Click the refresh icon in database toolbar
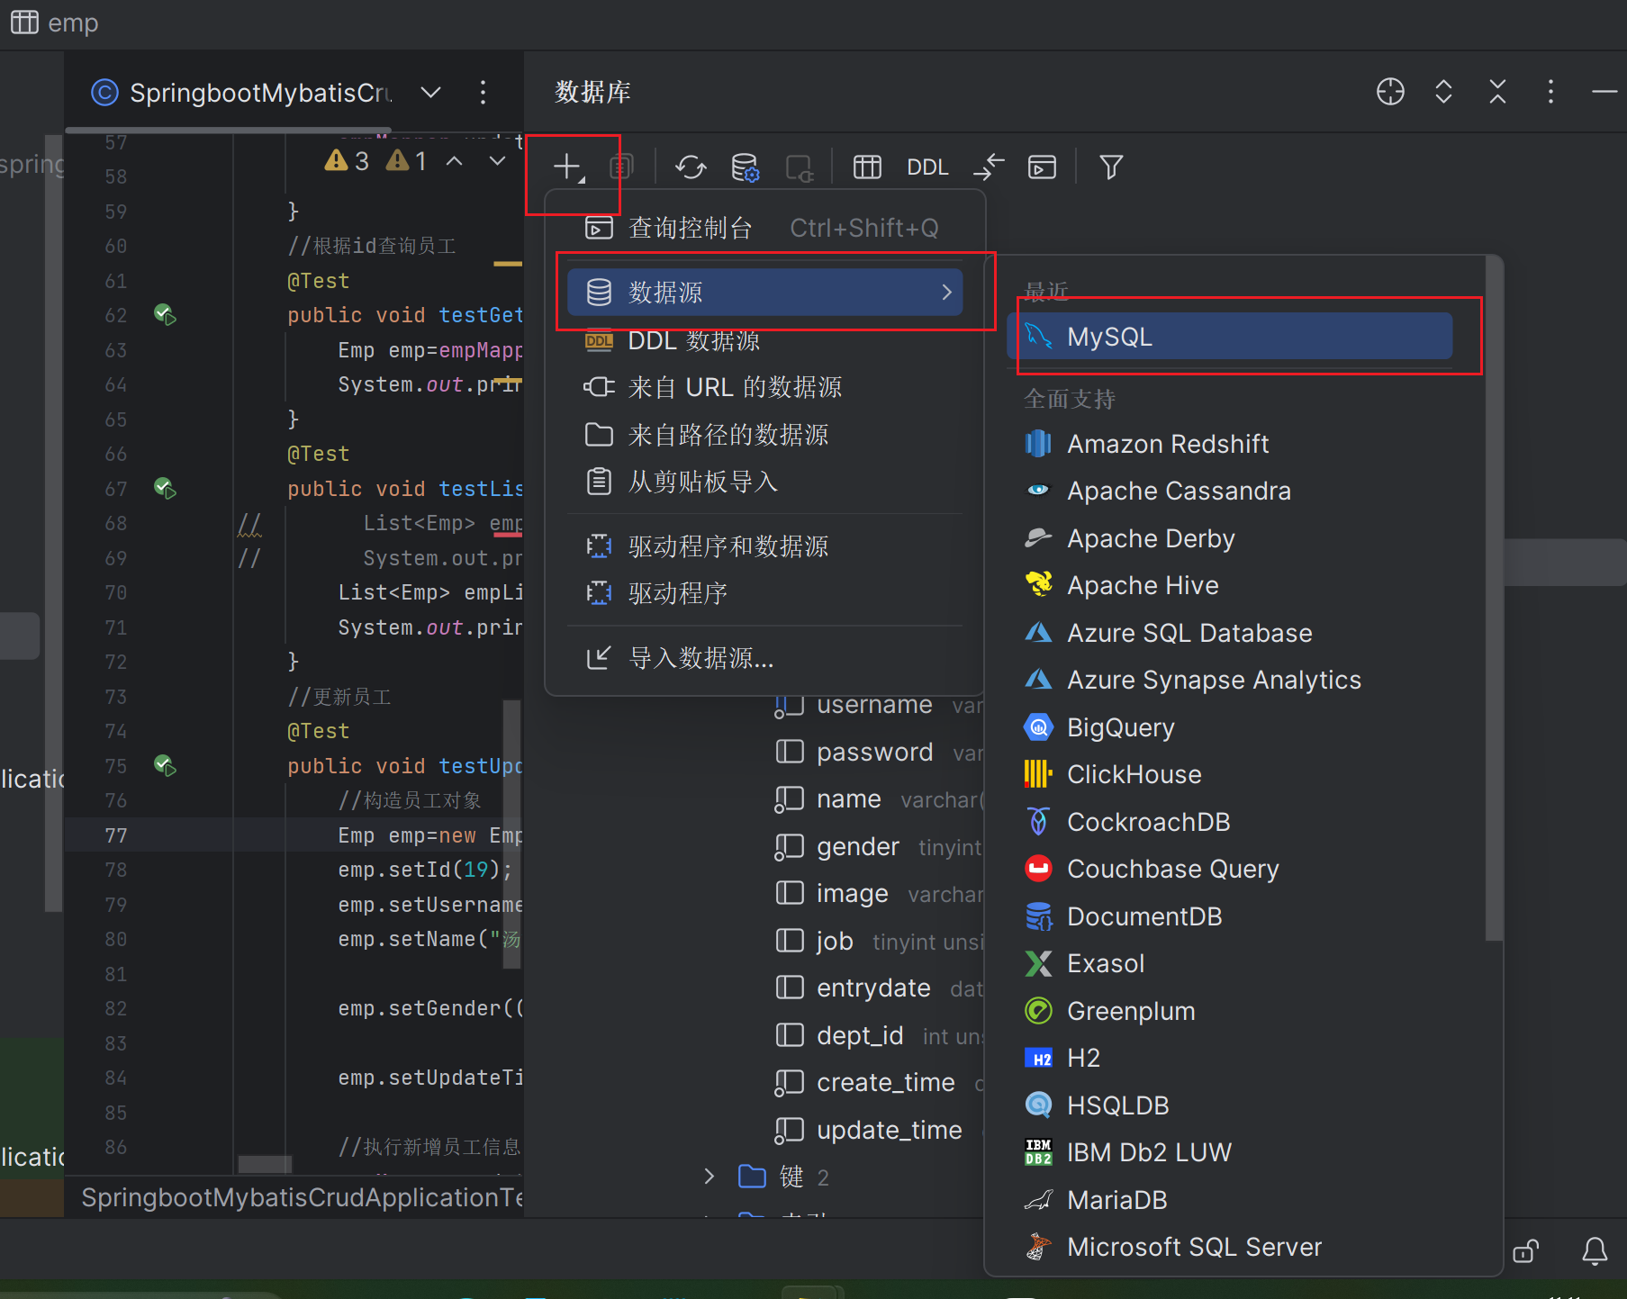Image resolution: width=1627 pixels, height=1299 pixels. coord(691,167)
